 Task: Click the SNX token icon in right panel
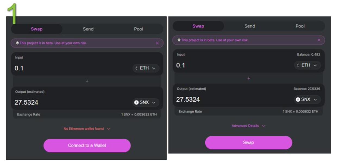point(298,100)
